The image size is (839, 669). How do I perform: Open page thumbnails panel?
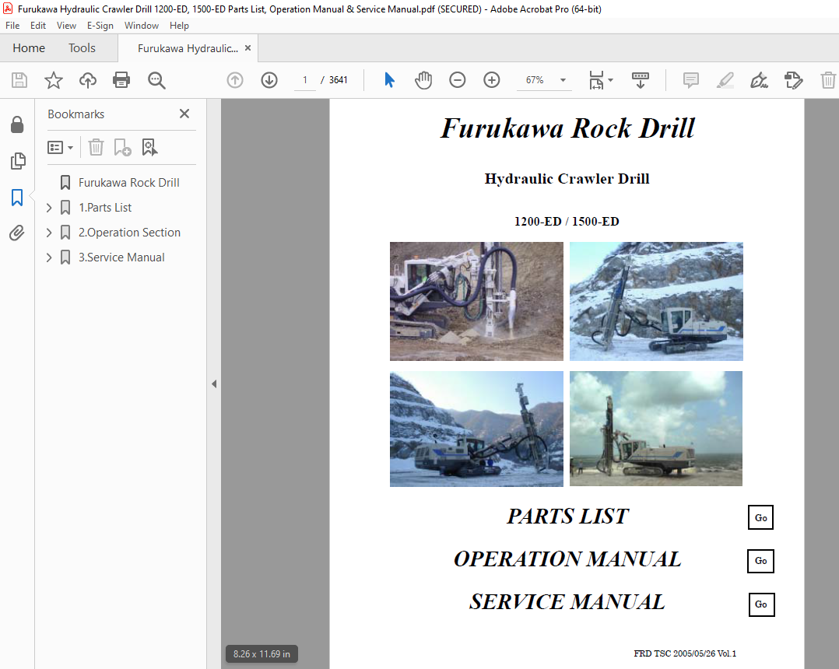click(x=17, y=161)
